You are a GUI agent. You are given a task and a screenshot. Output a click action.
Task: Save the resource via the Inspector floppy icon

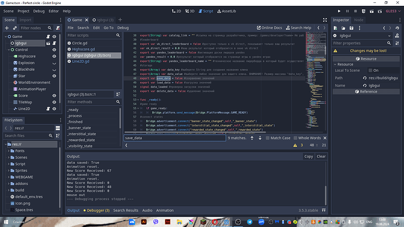[351, 28]
